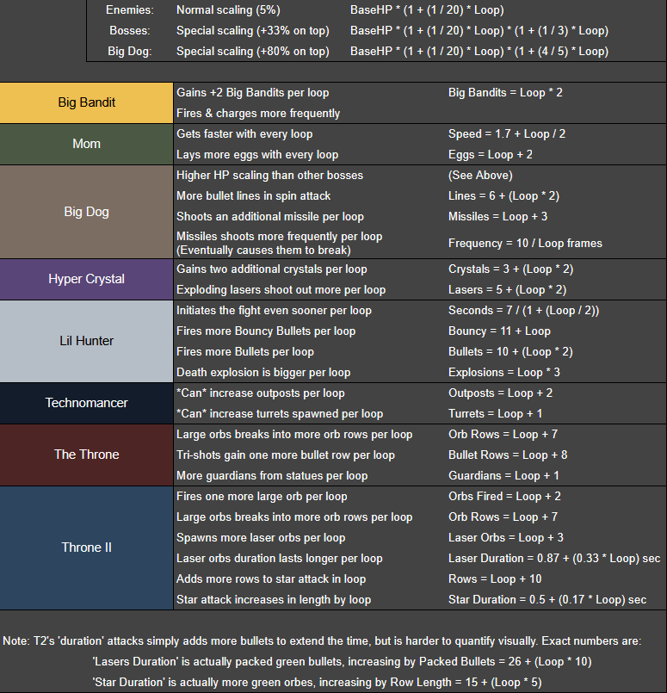This screenshot has width=667, height=693.
Task: Click the yellow Big Bandit boss cell
Action: [x=86, y=102]
